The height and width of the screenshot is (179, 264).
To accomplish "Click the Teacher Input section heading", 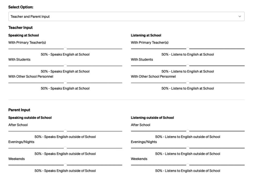I will coord(20,28).
